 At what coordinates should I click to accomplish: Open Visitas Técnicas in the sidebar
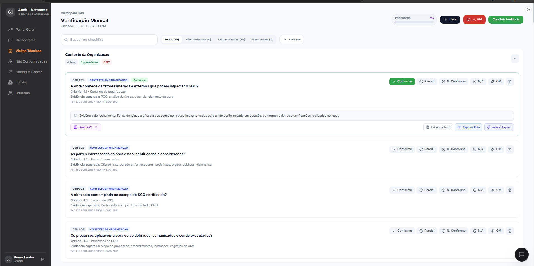pyautogui.click(x=25, y=51)
